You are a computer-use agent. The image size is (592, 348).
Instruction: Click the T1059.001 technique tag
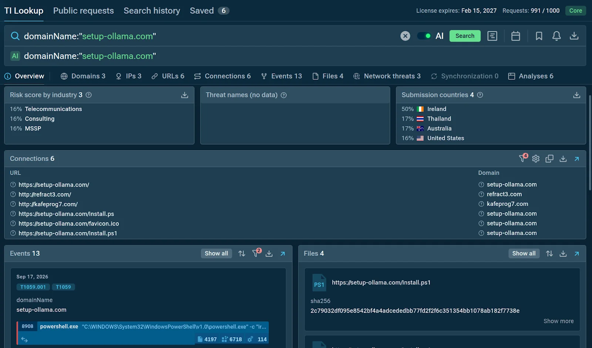[x=33, y=287]
